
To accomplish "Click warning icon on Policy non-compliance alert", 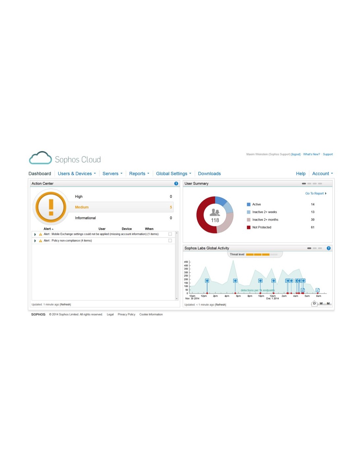I will pyautogui.click(x=41, y=241).
